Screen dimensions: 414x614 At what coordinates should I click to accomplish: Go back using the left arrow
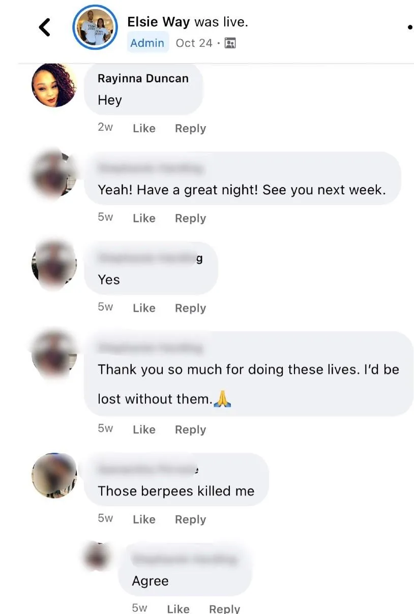pos(45,27)
